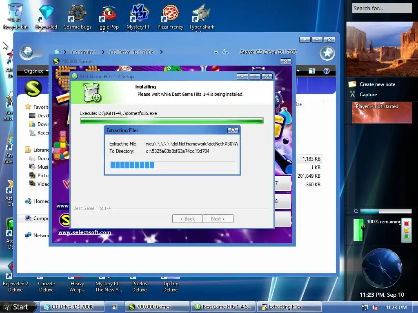Switch to Extracting Files taskbar item
Screen dimensions: 418x313
[289, 307]
